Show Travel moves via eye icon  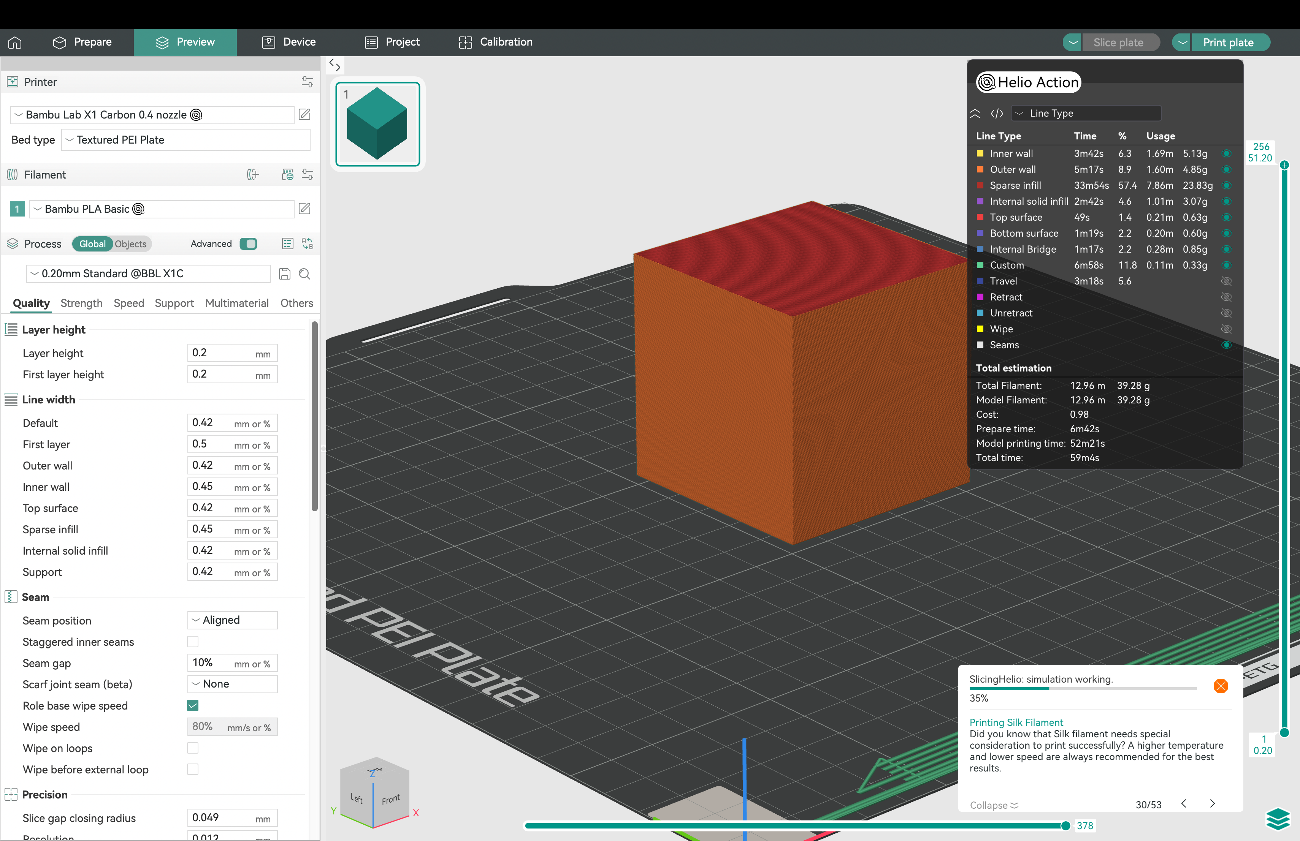(1226, 281)
